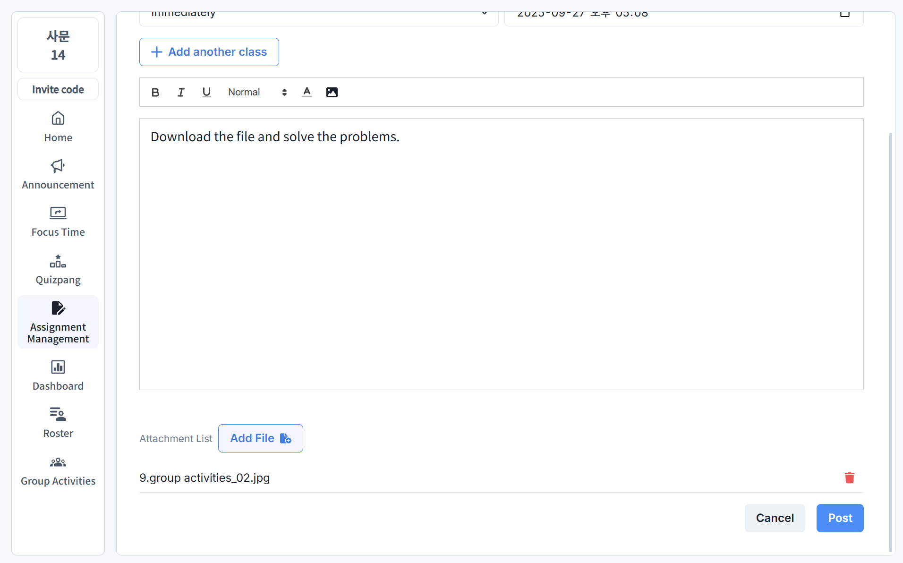903x563 pixels.
Task: Delete the attached 9.group activities_02.jpg file
Action: 849,478
